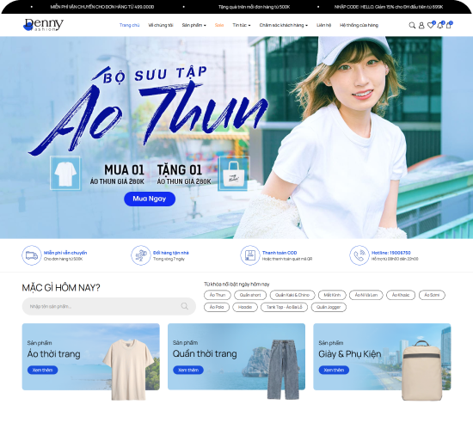
Task: Click the home delivery exchange icon
Action: click(140, 255)
